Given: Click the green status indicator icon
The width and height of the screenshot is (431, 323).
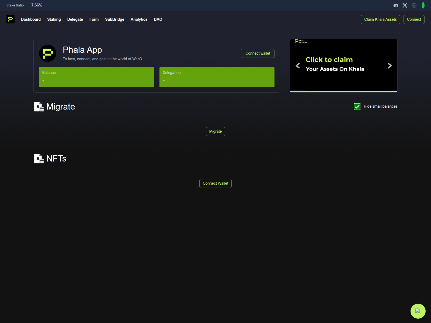Looking at the screenshot, I should (423, 5).
